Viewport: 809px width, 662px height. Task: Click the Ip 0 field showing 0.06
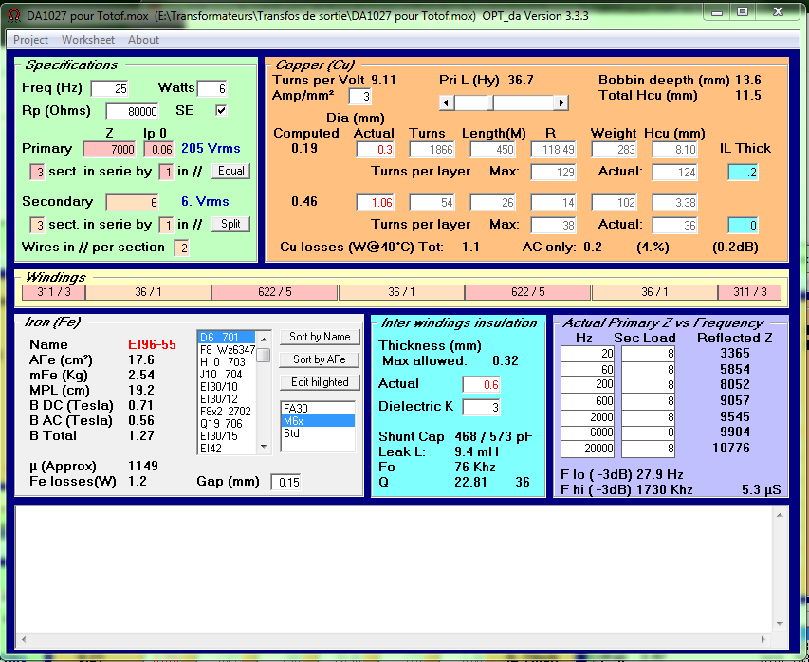click(158, 149)
